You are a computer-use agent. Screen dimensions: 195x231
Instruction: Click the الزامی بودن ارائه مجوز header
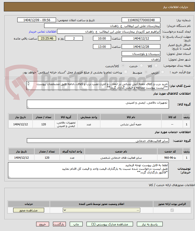172,204
